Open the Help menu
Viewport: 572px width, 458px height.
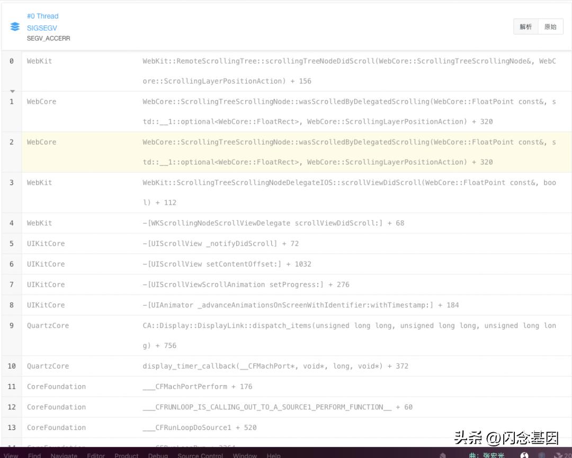click(273, 455)
